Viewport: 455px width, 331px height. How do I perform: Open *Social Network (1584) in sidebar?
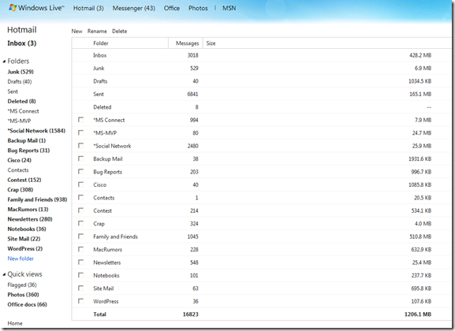(36, 131)
